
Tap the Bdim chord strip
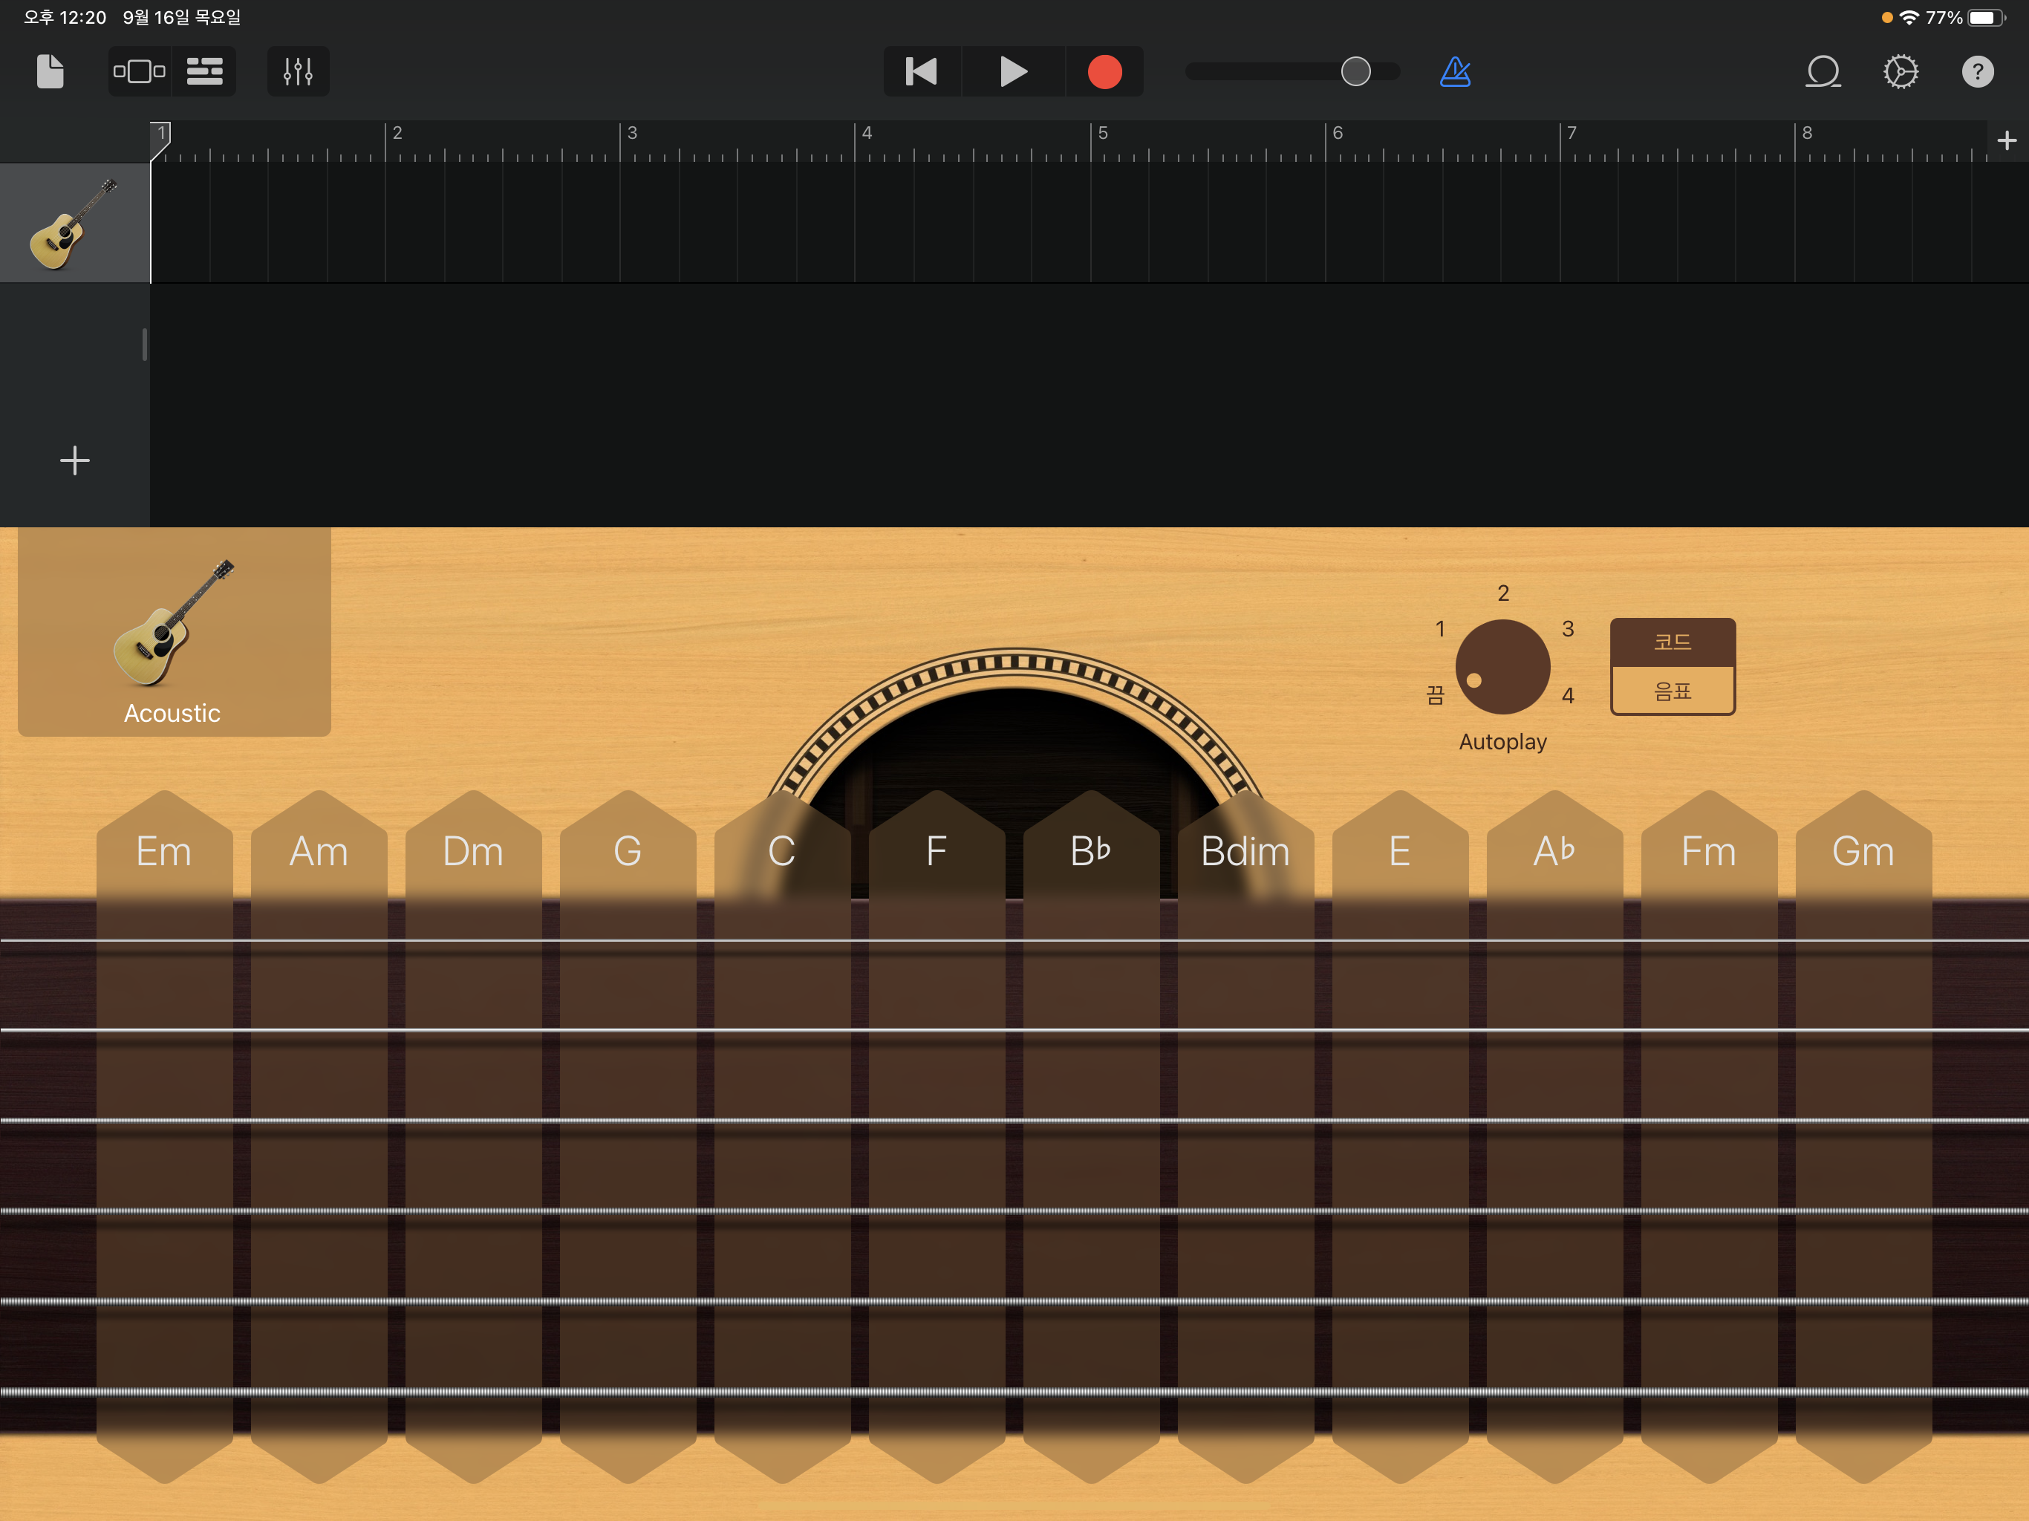(1245, 850)
